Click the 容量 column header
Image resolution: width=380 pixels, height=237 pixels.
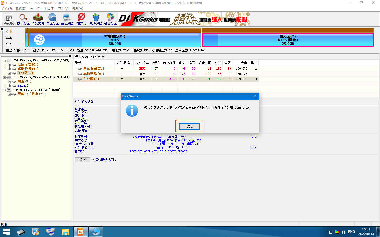tap(241, 63)
